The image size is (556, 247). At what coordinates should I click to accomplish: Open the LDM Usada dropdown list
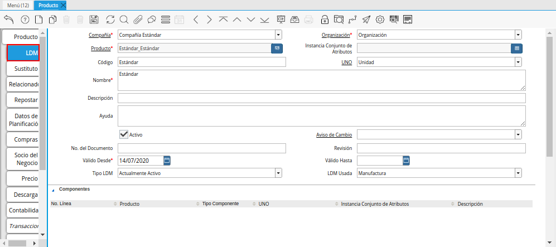[x=518, y=173]
